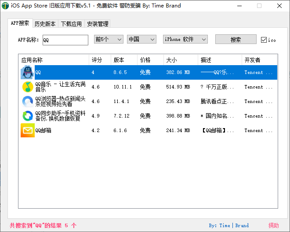Sort list by 大小 column header

[180, 60]
